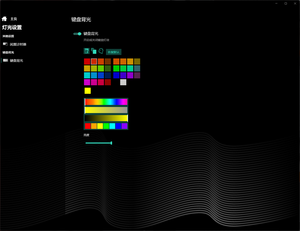Minimize the lighting settings window
The width and height of the screenshot is (300, 231).
point(276,3)
